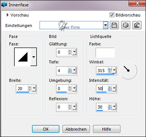Close the Innenfase dialog

tap(137, 3)
